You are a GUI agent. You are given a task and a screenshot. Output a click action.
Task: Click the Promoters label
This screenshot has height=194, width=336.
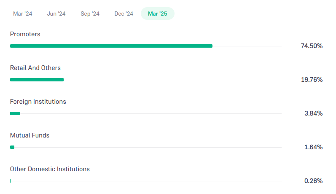coord(25,34)
